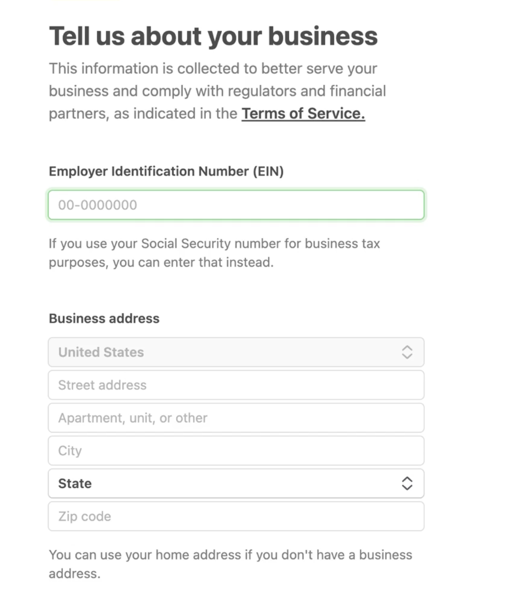
Task: Click the bold State label text
Action: tap(75, 483)
